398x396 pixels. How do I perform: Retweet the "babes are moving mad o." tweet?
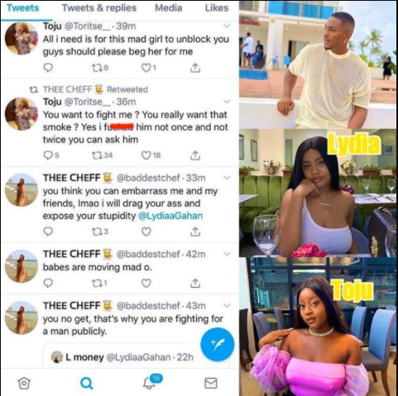[99, 283]
